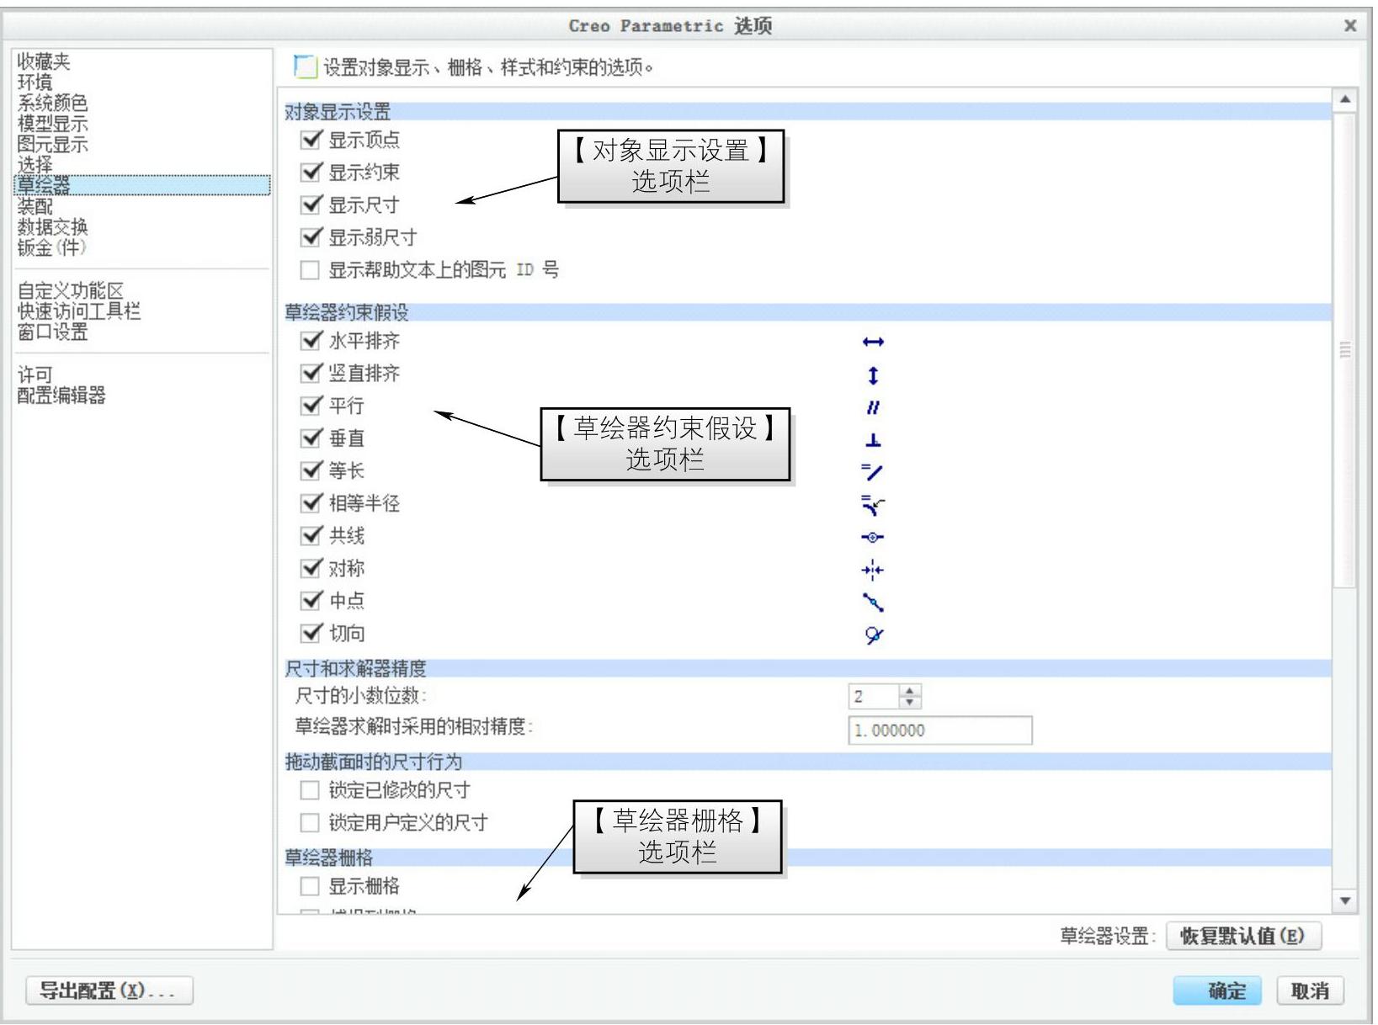Close the Creo Parametric options dialog
Image resolution: width=1378 pixels, height=1025 pixels.
click(1350, 26)
